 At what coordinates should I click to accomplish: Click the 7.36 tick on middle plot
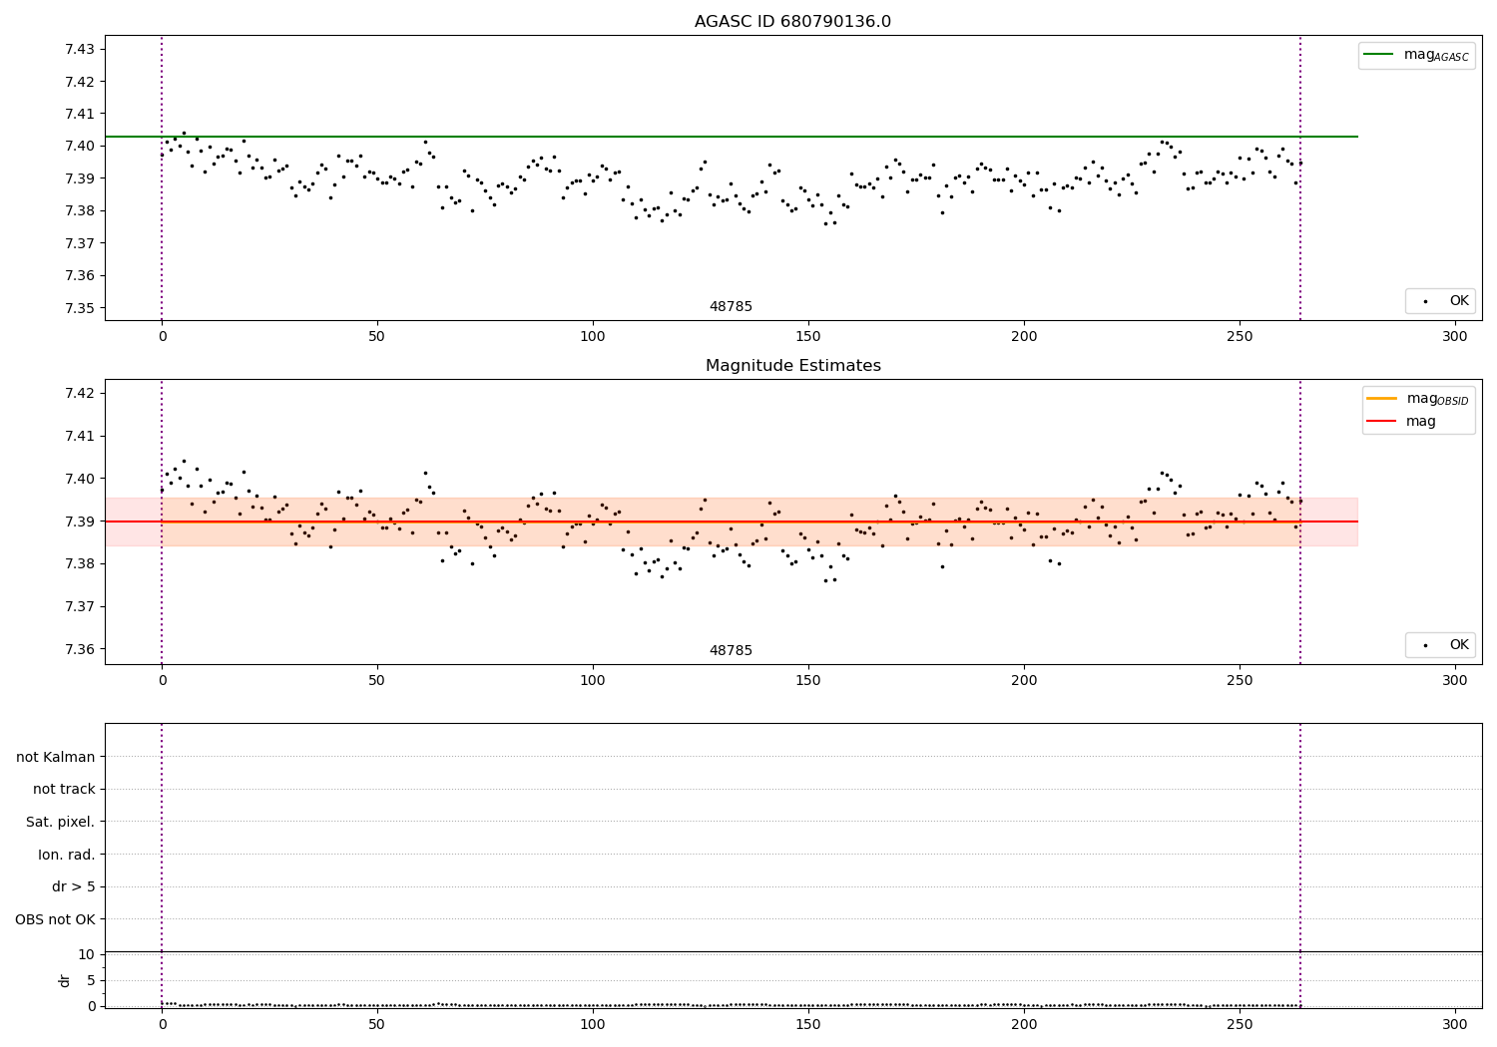coord(80,649)
